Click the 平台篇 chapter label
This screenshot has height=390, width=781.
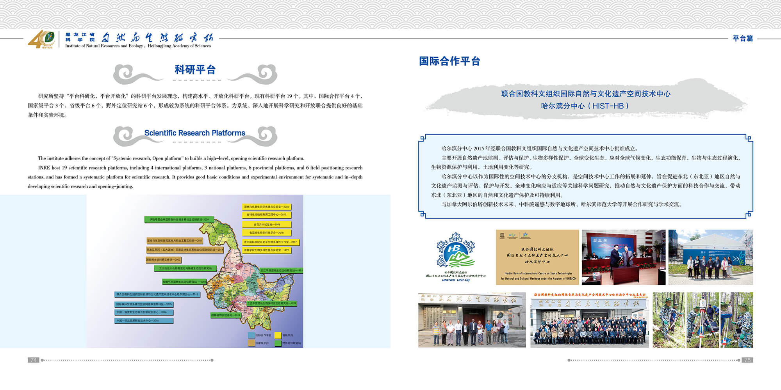point(743,38)
